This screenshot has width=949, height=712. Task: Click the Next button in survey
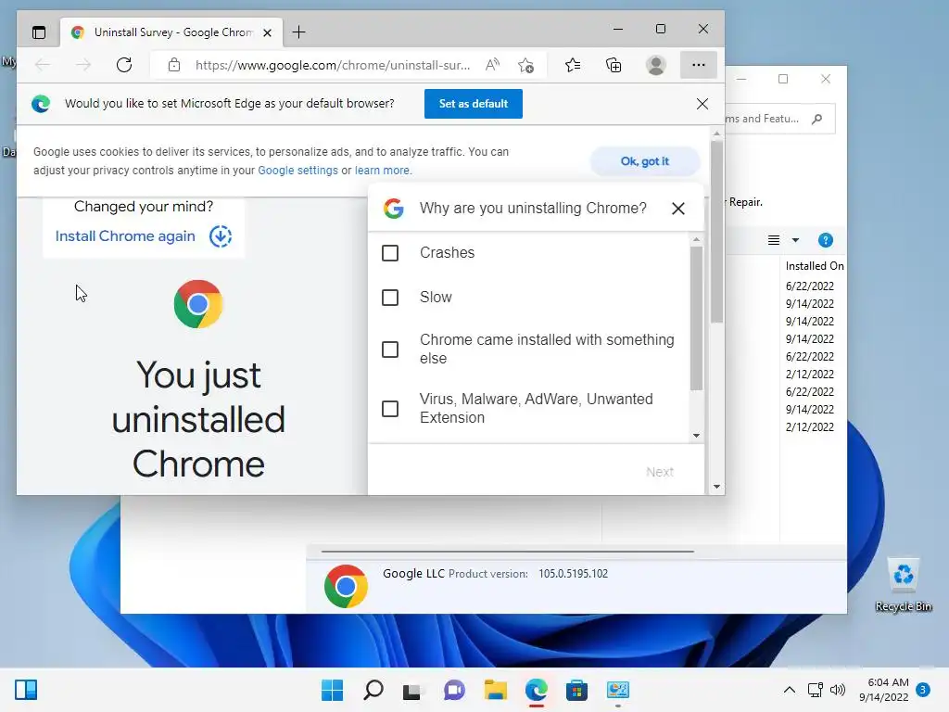[660, 472]
